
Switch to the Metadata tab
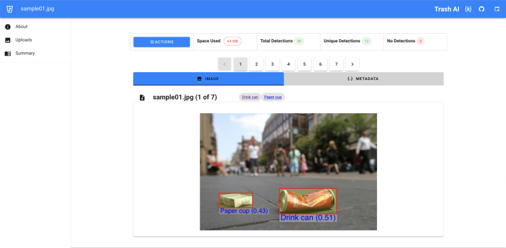(364, 79)
